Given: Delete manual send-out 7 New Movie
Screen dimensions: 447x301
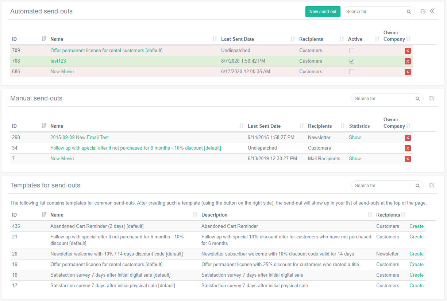Looking at the screenshot, I should click(408, 159).
